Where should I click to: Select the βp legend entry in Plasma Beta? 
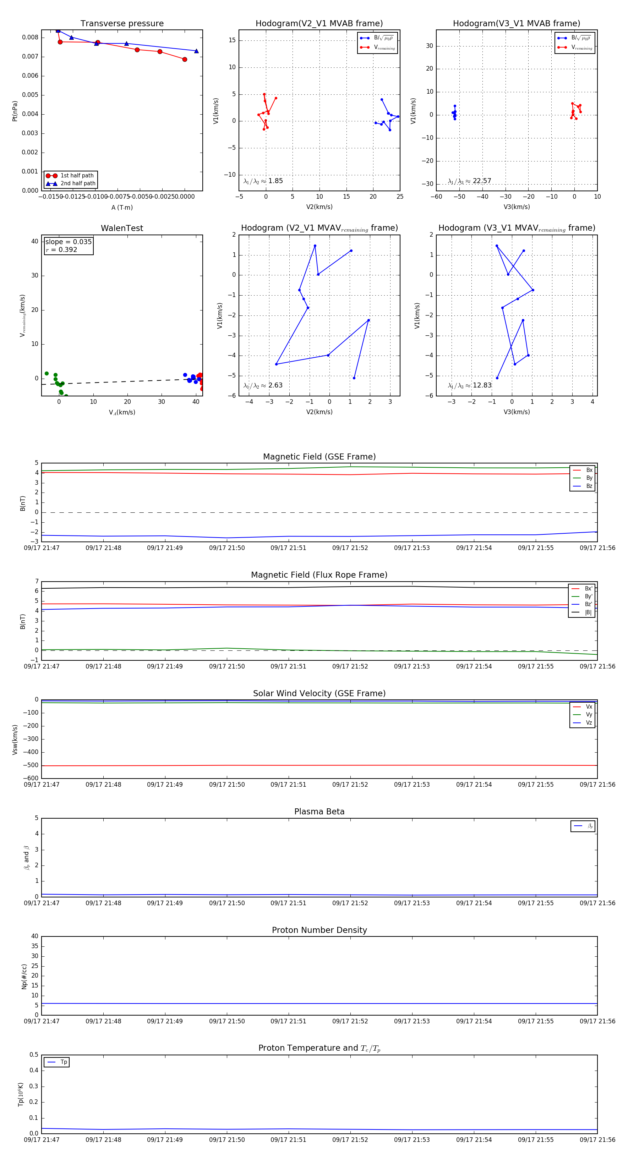583,826
